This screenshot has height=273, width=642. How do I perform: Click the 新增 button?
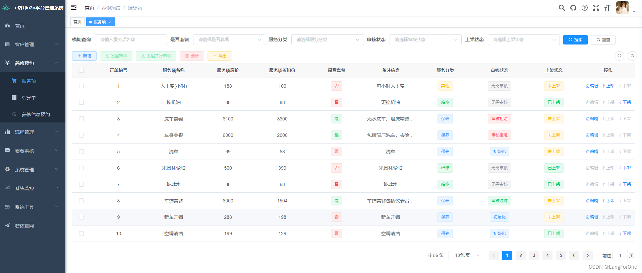[x=84, y=56]
